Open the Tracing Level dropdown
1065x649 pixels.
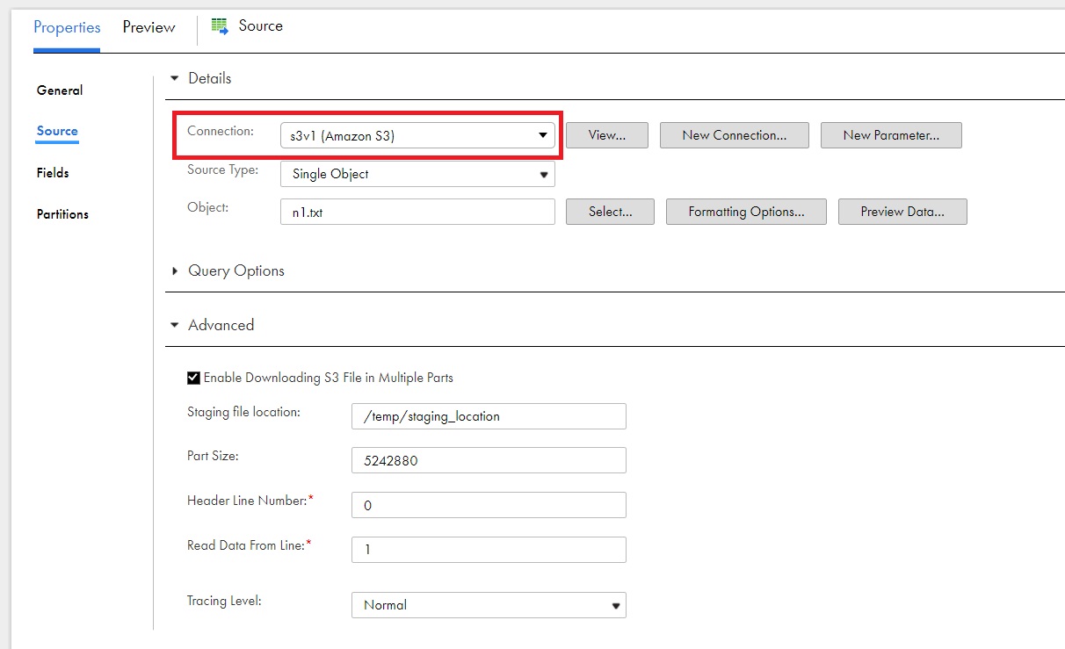point(489,605)
